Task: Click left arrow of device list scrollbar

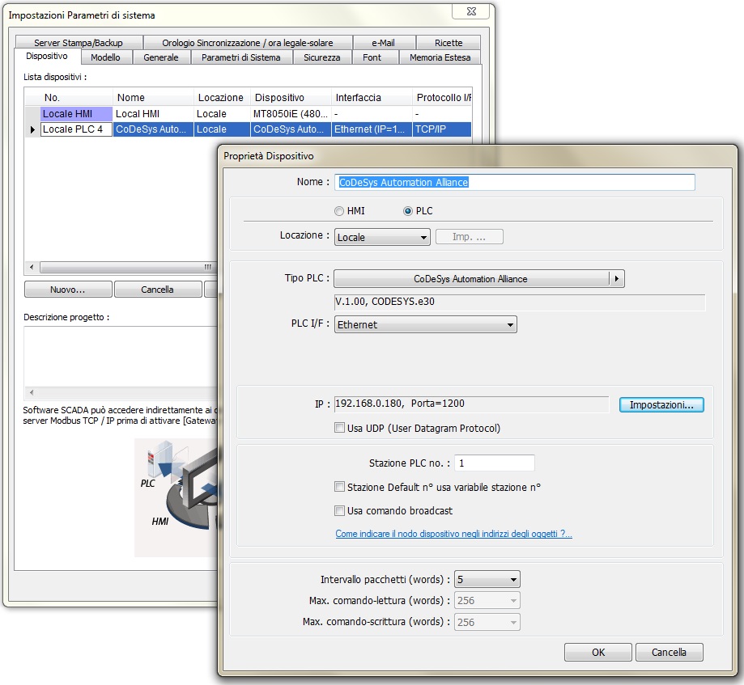Action: point(32,268)
